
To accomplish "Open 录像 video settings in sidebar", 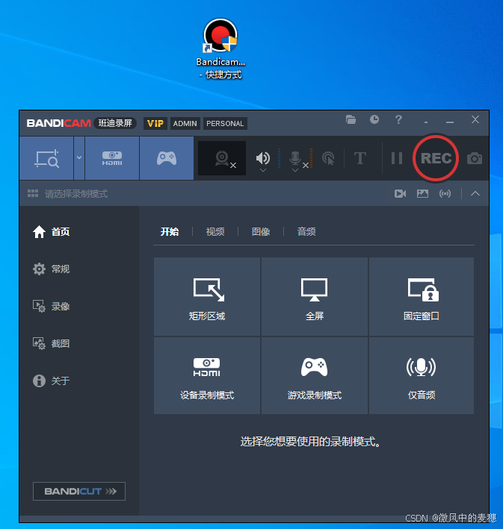I will tap(51, 307).
